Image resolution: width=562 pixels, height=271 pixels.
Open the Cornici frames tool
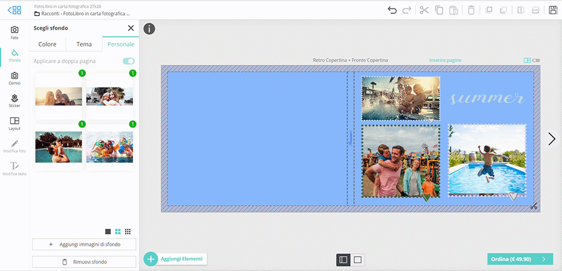[14, 78]
